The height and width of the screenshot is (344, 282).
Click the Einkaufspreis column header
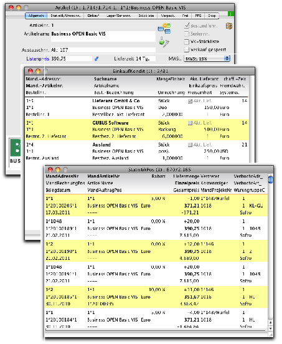tap(203, 86)
